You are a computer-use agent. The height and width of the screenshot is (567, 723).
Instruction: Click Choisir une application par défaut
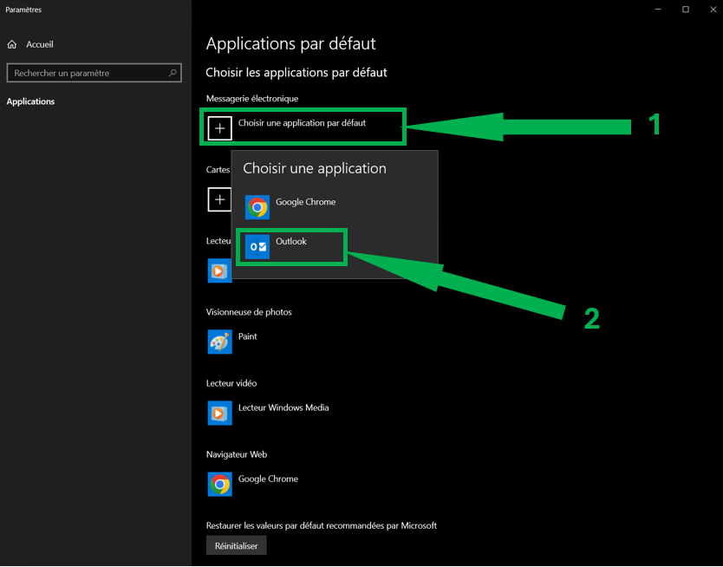pyautogui.click(x=302, y=123)
